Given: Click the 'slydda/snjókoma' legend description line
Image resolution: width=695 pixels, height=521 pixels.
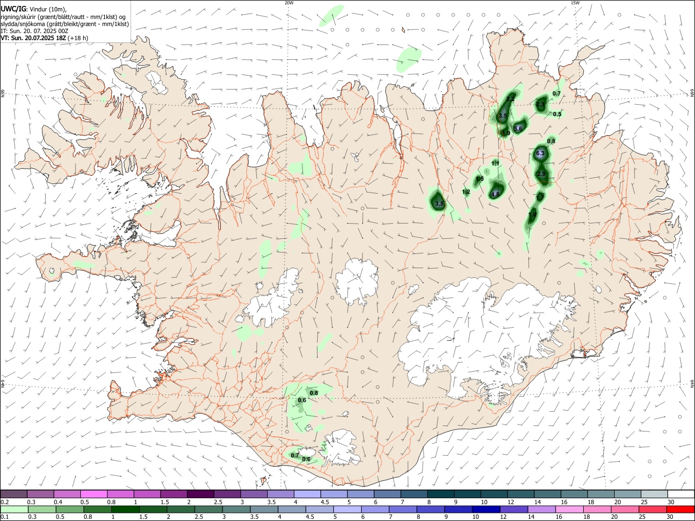Looking at the screenshot, I should tap(65, 24).
